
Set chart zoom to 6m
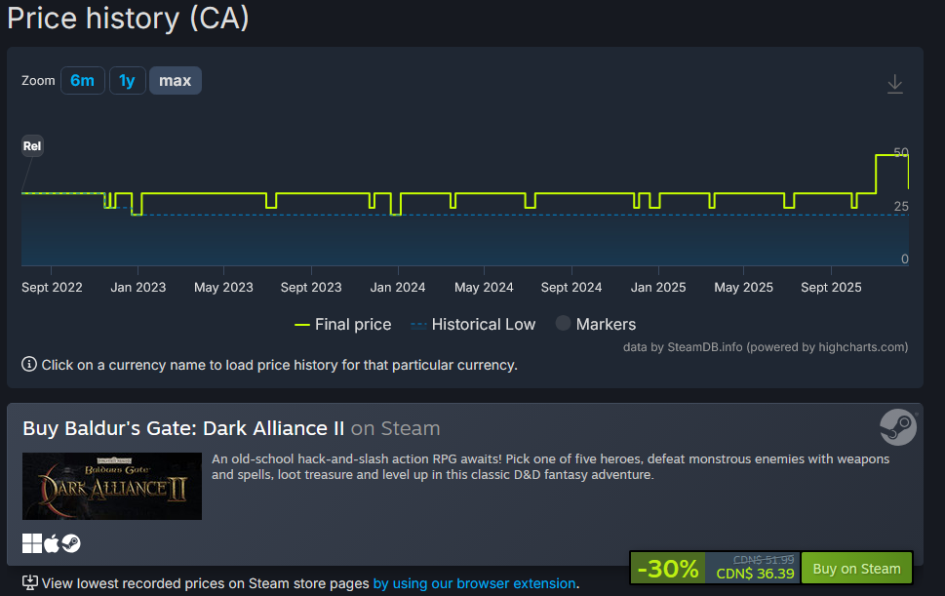pos(82,81)
